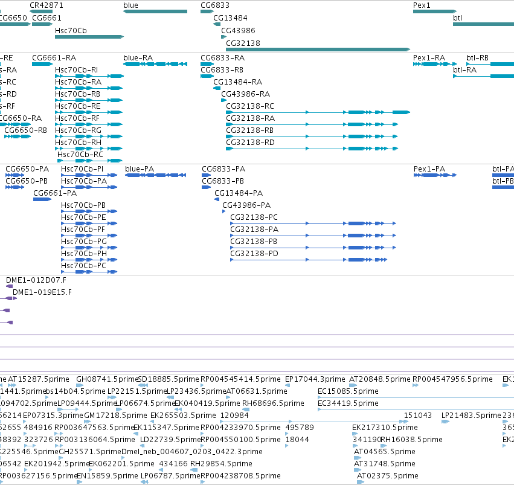Select protein CG32138-PD
Screen dimensions: 514x485
tap(309, 260)
